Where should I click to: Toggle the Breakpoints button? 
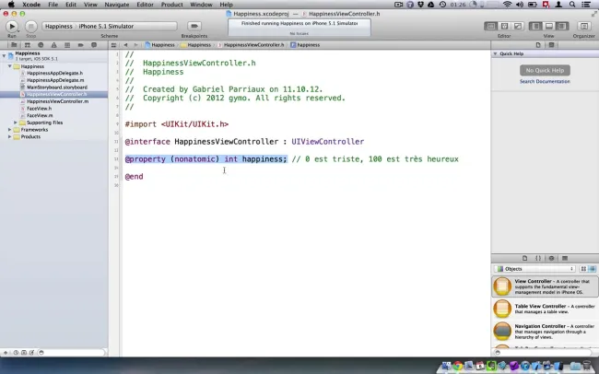point(194,26)
